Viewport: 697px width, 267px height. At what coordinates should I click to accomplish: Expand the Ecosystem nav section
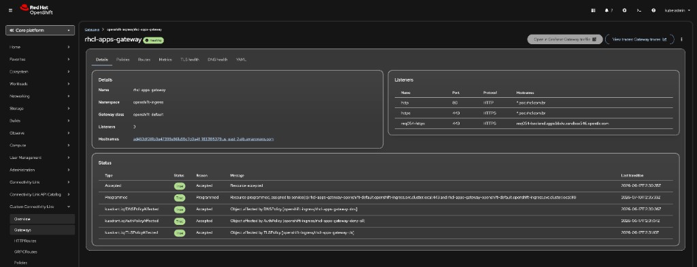(40, 71)
